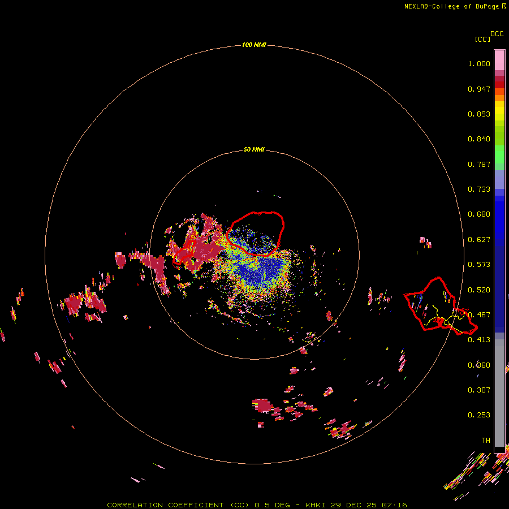Click the 100 NMI range ring label

[x=254, y=45]
